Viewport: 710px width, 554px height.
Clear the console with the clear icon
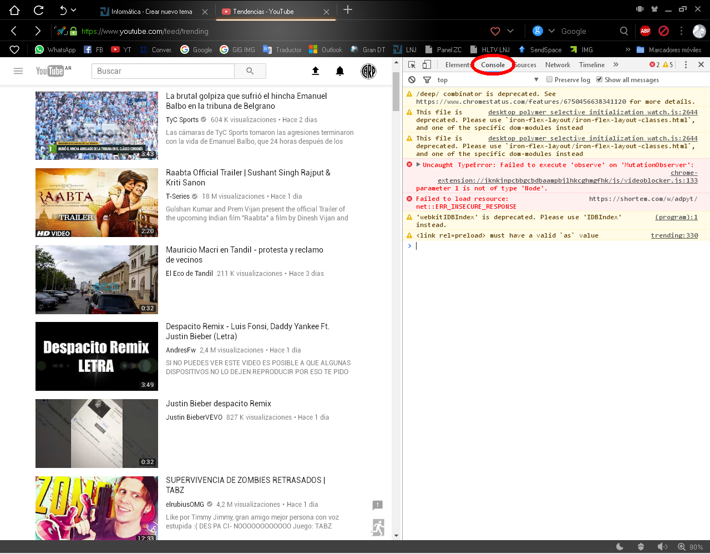[x=412, y=80]
